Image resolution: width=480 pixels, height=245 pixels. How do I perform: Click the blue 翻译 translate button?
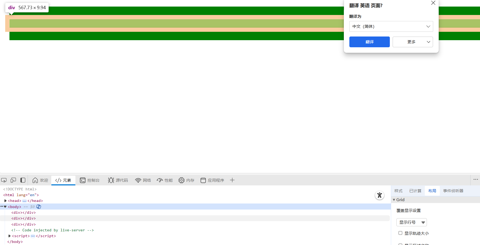coord(370,42)
